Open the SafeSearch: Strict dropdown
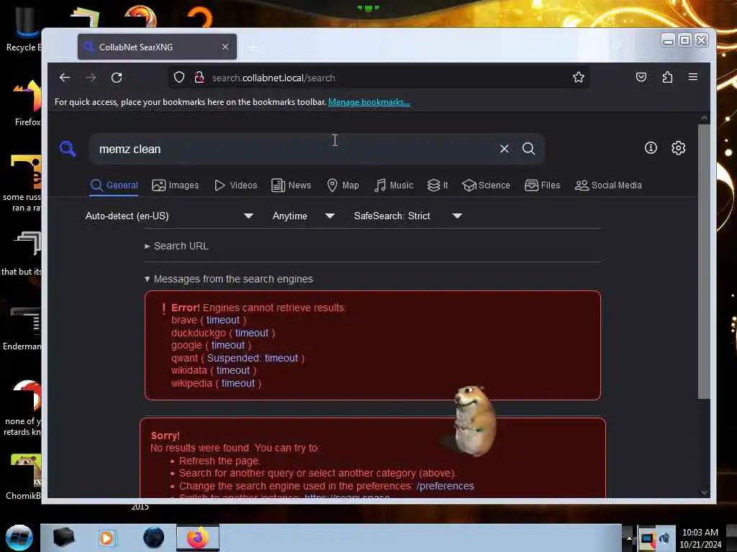737x552 pixels. click(408, 216)
